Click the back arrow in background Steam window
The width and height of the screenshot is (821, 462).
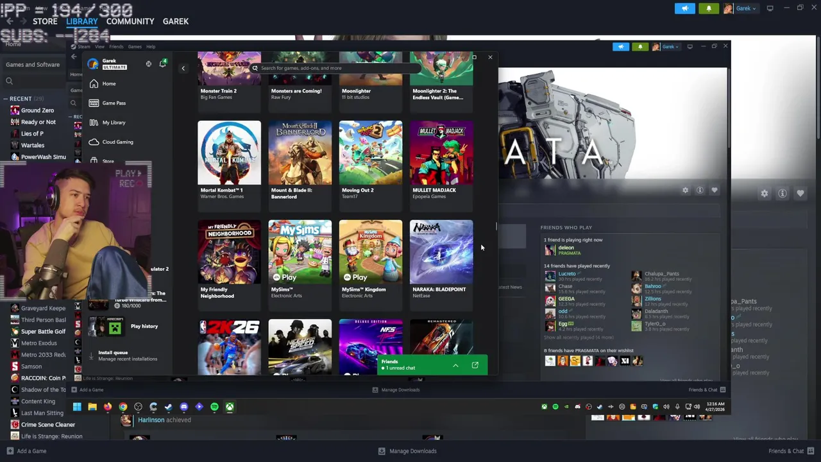pyautogui.click(x=10, y=21)
